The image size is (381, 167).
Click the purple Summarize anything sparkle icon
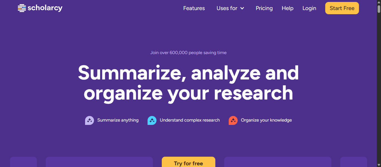(89, 120)
